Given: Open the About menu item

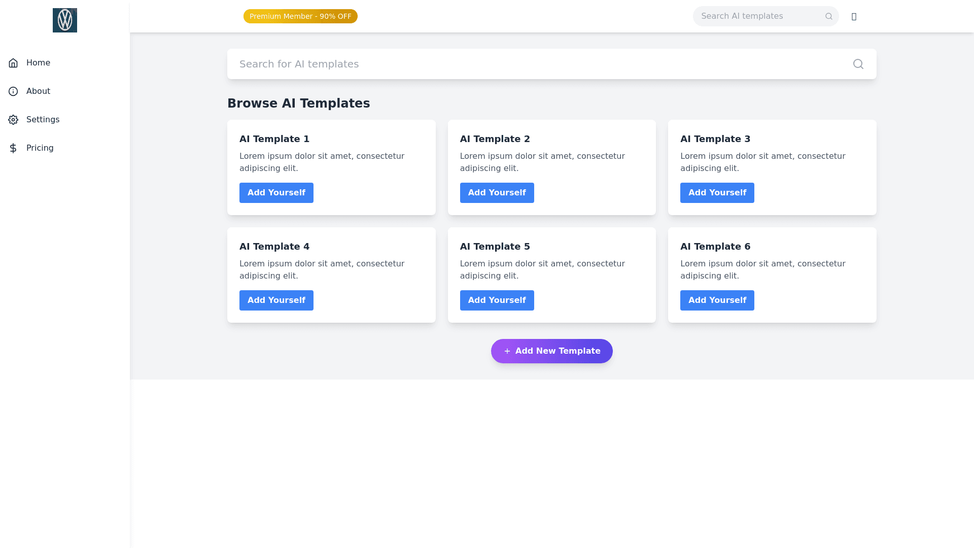Looking at the screenshot, I should coord(38,91).
